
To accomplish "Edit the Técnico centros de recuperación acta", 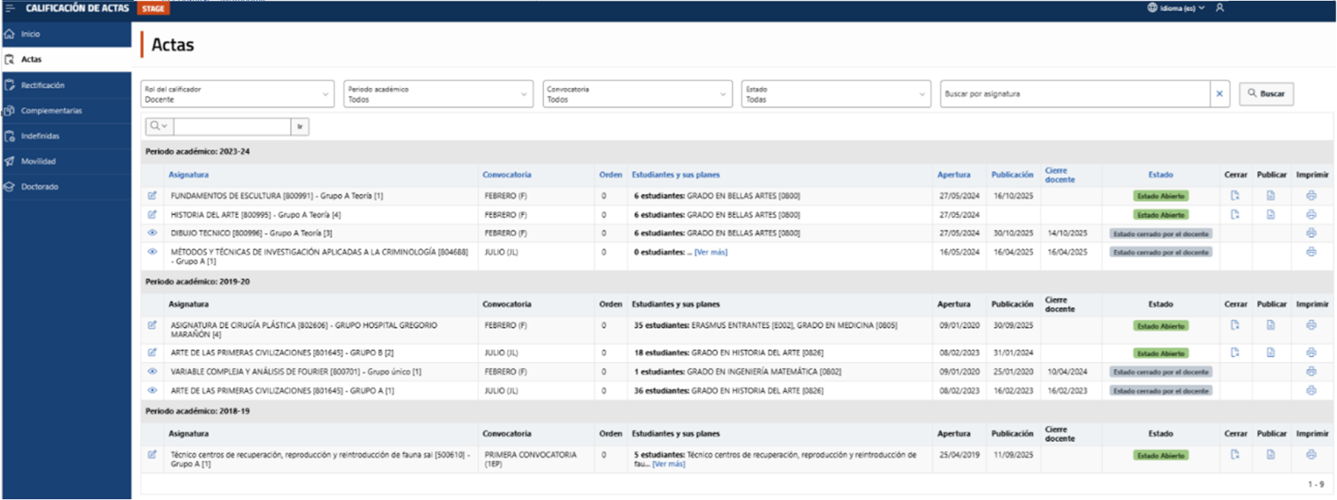I will pos(152,455).
